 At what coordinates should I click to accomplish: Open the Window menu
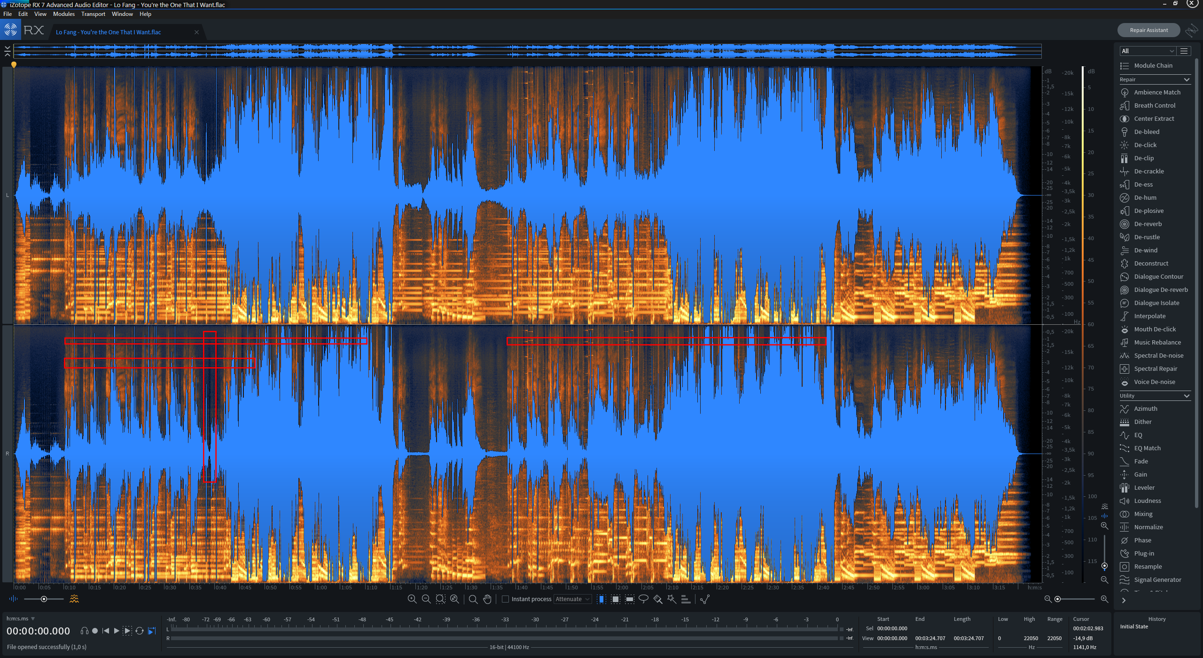122,14
